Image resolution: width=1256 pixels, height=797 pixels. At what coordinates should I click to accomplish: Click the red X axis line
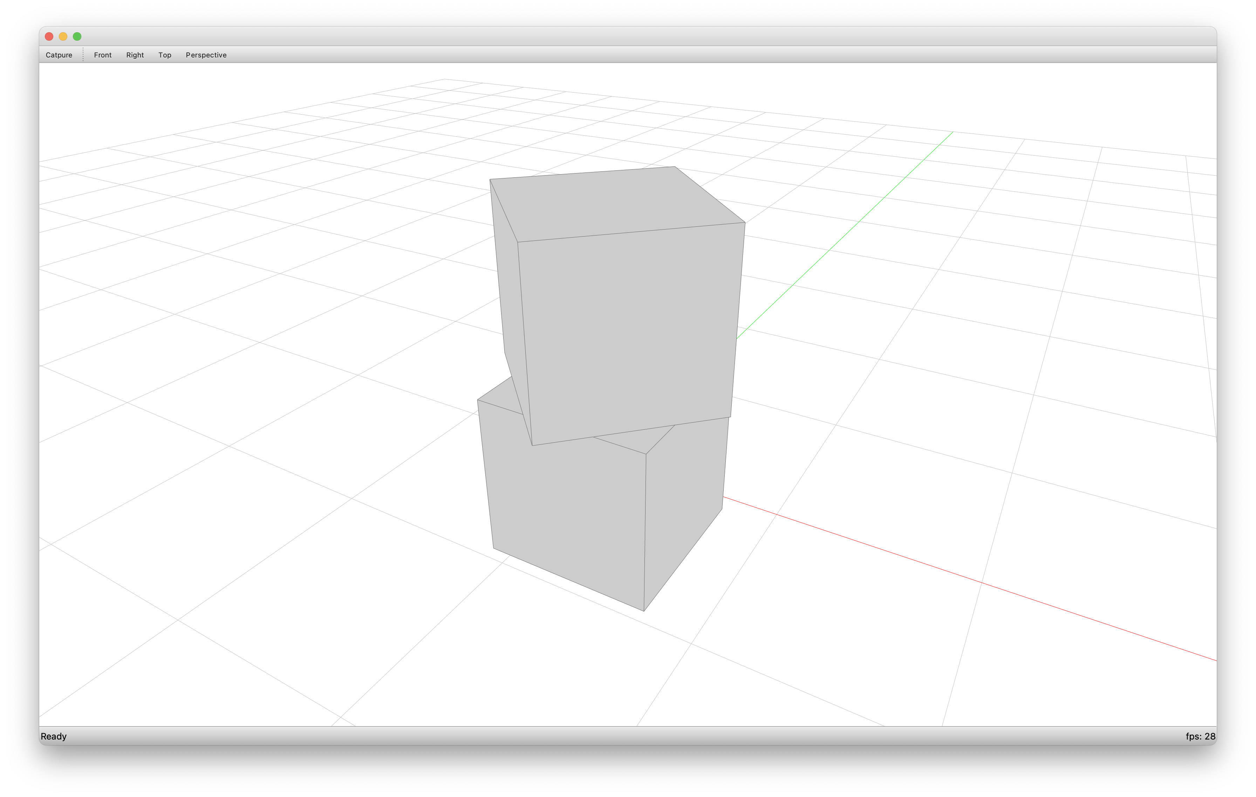tap(970, 578)
